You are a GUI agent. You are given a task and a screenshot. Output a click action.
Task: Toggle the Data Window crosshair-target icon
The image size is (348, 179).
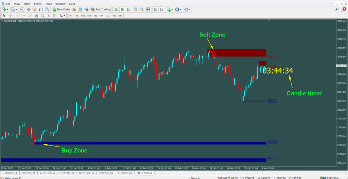[29, 9]
